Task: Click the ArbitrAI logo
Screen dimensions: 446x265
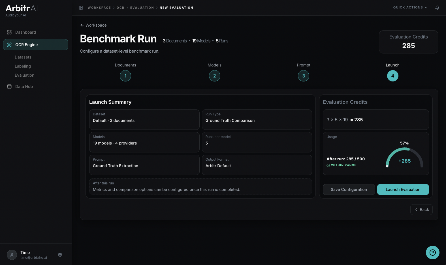Action: (22, 8)
